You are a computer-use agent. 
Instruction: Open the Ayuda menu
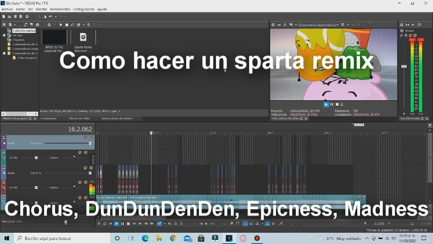pos(102,9)
